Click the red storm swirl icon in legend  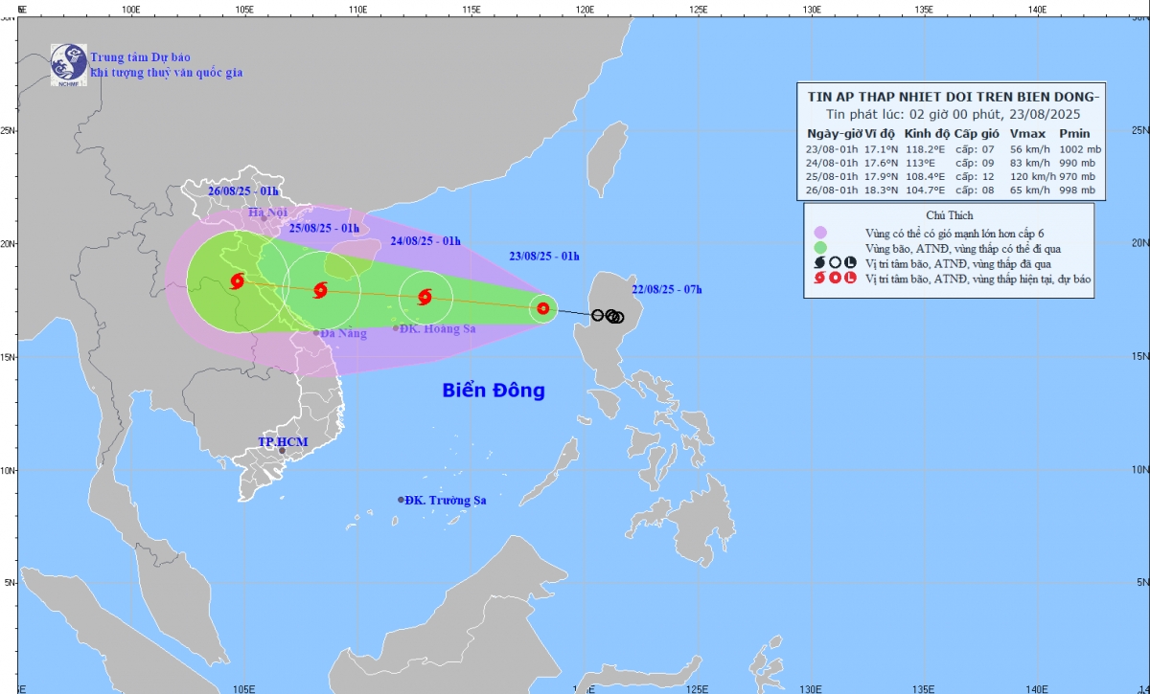click(819, 279)
